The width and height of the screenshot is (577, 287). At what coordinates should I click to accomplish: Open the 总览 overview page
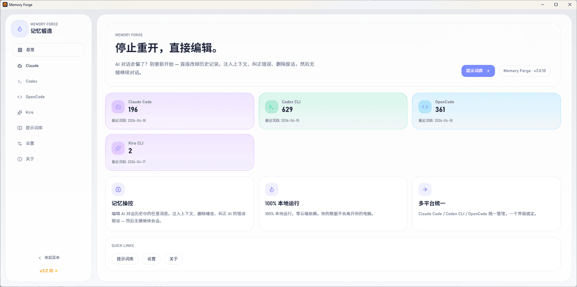pyautogui.click(x=48, y=50)
